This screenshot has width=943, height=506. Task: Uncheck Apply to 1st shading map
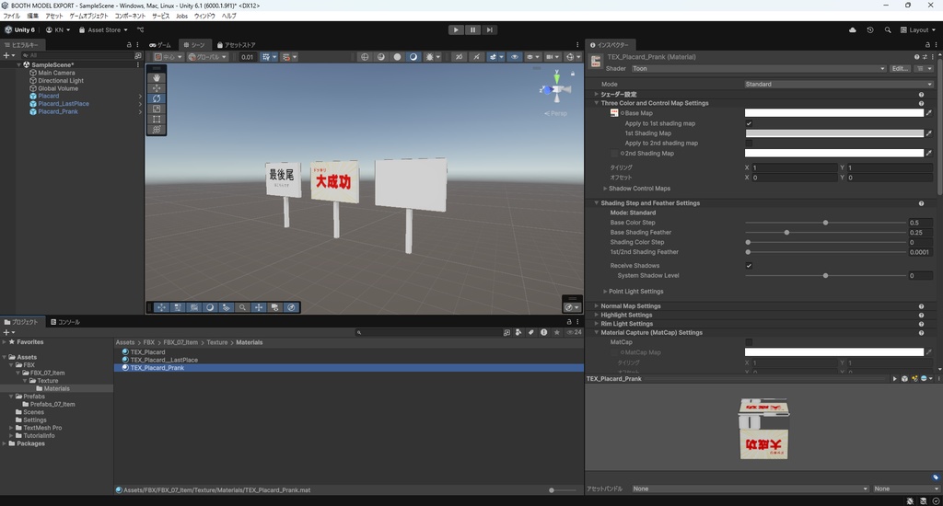coord(749,123)
